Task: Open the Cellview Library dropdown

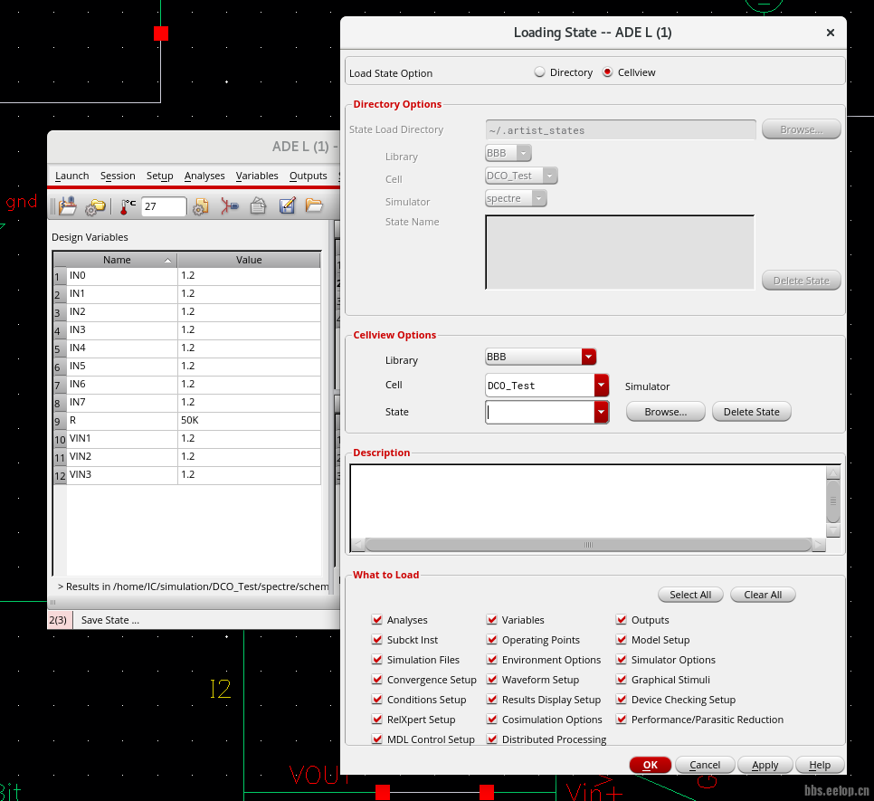Action: click(x=589, y=358)
